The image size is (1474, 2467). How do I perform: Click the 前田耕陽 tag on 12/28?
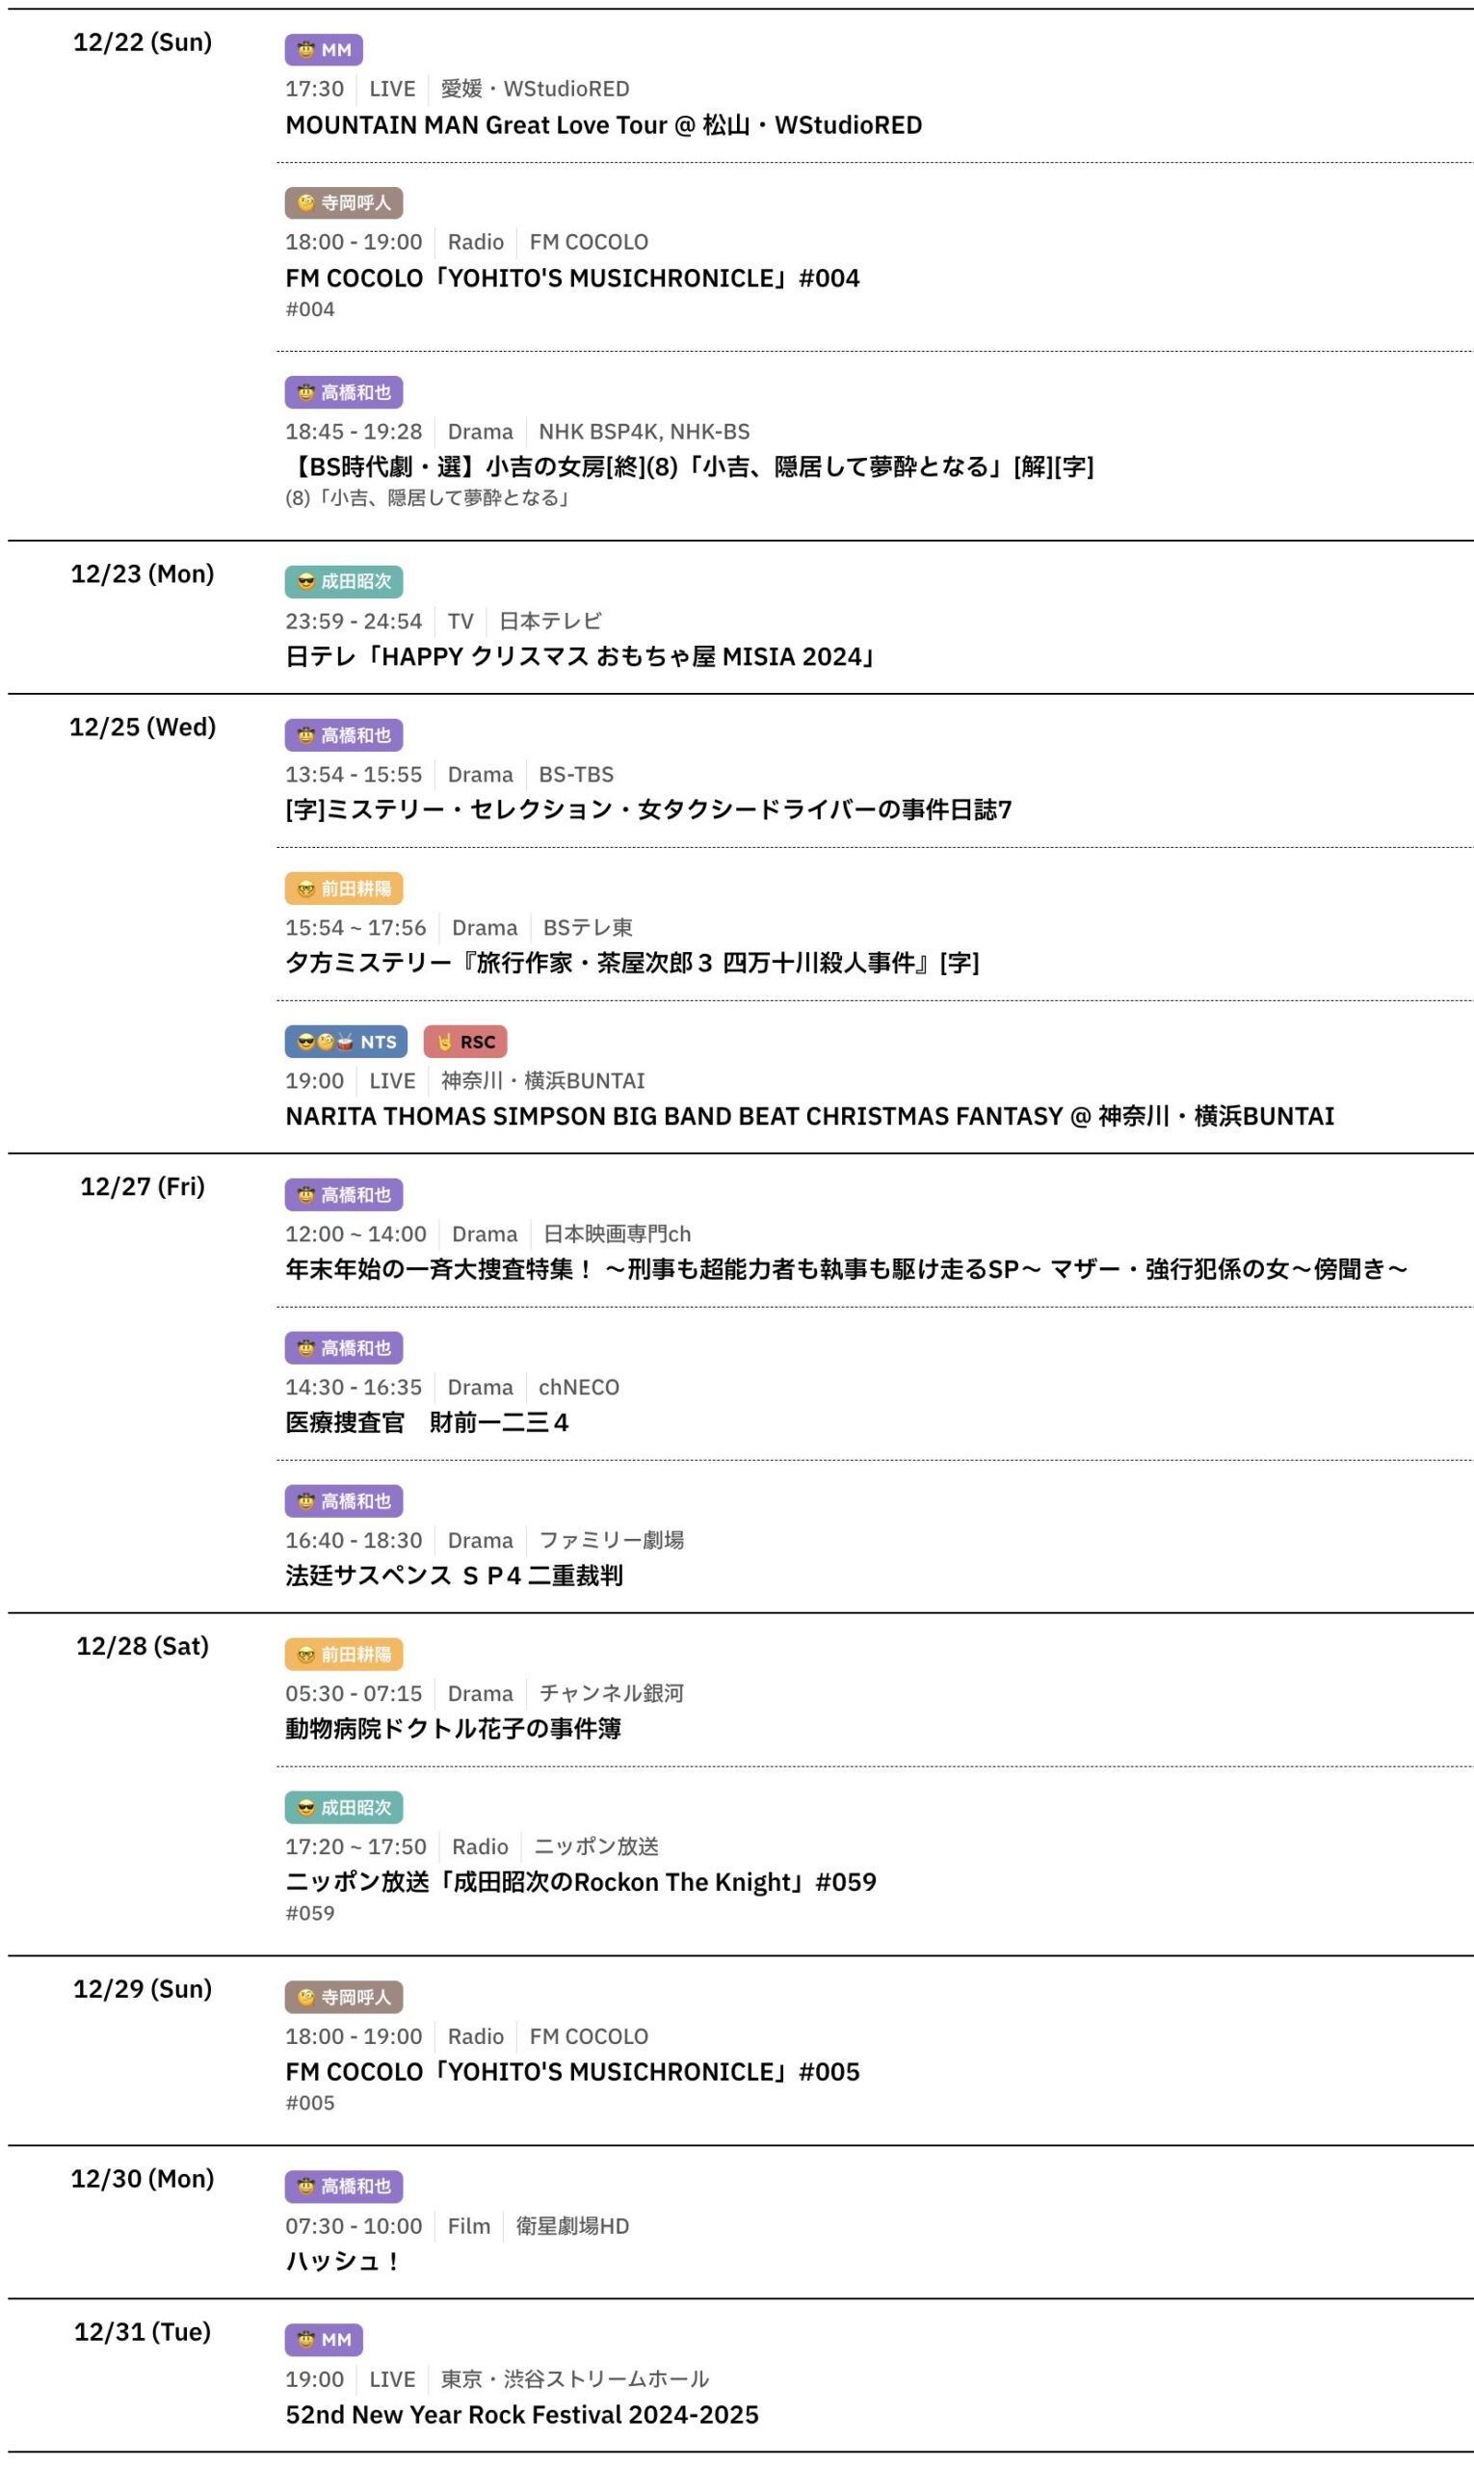[344, 1655]
